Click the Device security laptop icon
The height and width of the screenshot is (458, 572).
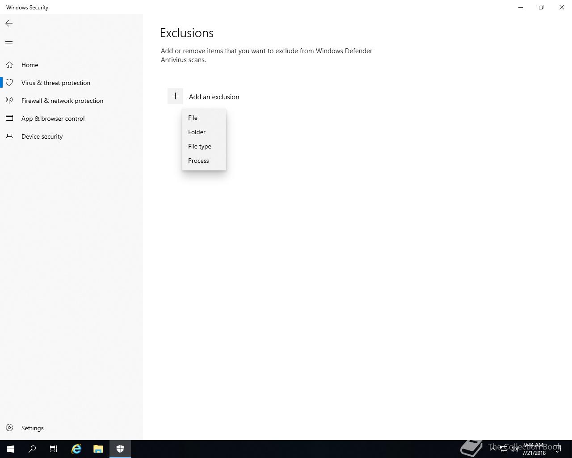pos(9,136)
